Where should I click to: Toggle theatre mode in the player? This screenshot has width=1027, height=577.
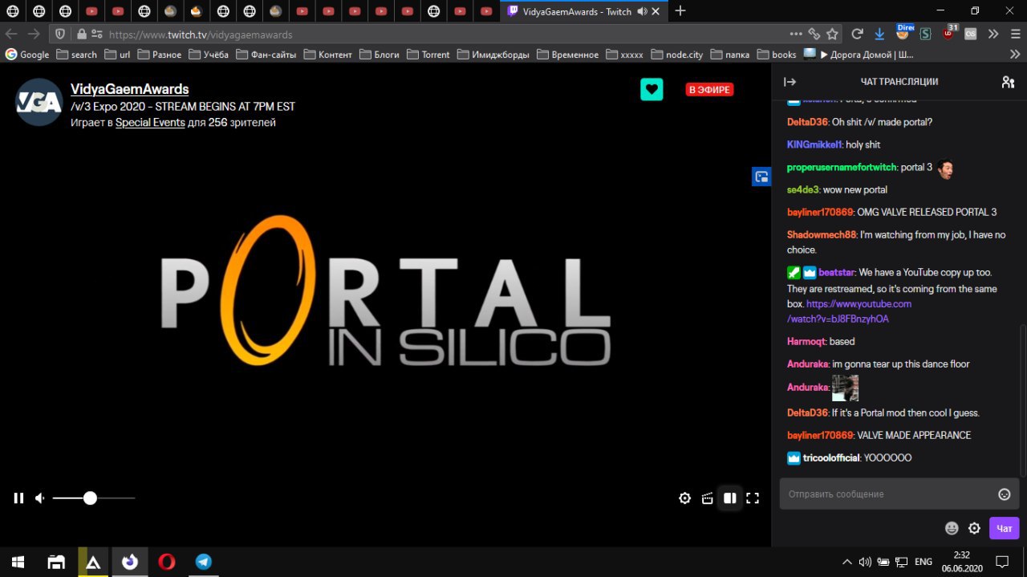coord(729,498)
